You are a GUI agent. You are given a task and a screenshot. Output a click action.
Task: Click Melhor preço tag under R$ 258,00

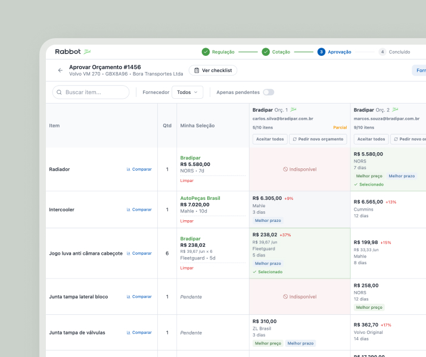click(369, 308)
